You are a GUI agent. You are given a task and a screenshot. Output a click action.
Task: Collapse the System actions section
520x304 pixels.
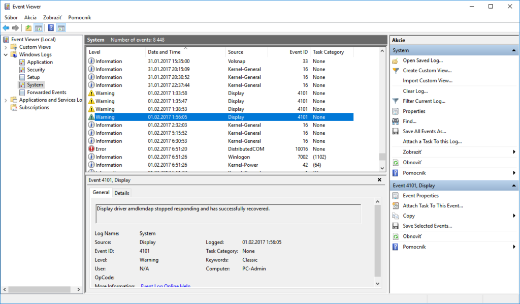point(514,51)
